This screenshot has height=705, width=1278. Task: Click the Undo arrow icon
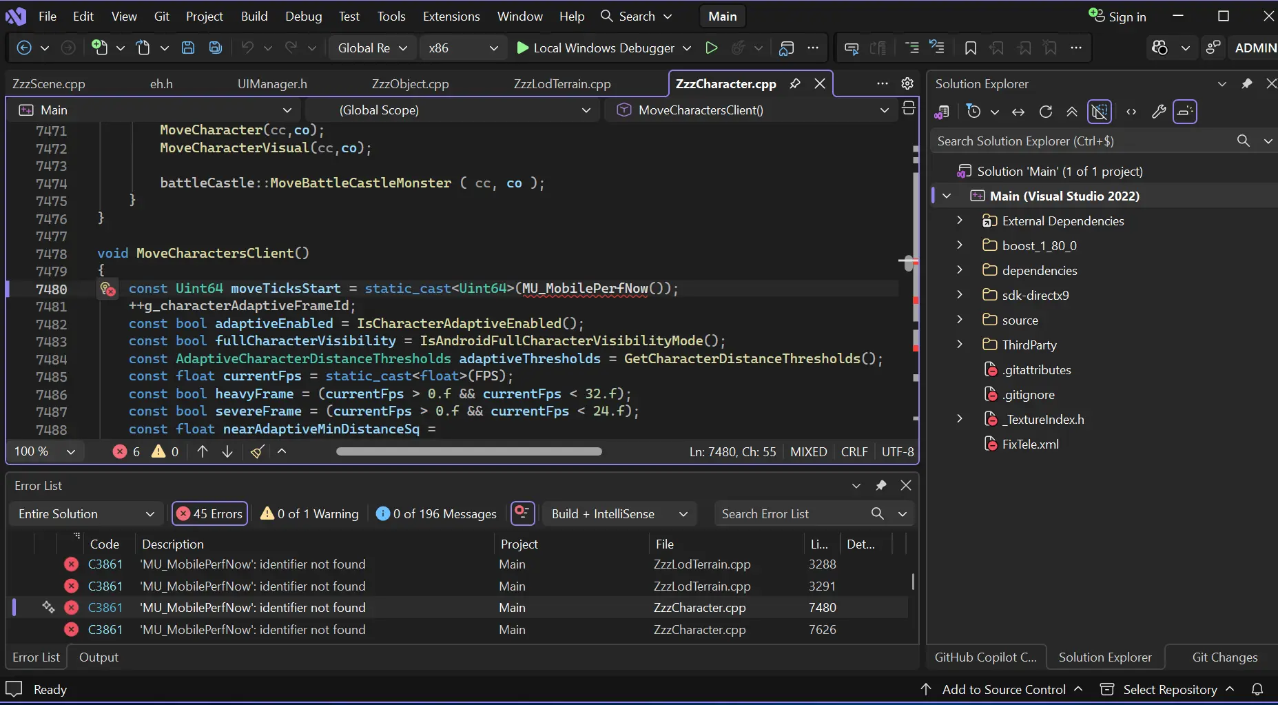pos(247,48)
